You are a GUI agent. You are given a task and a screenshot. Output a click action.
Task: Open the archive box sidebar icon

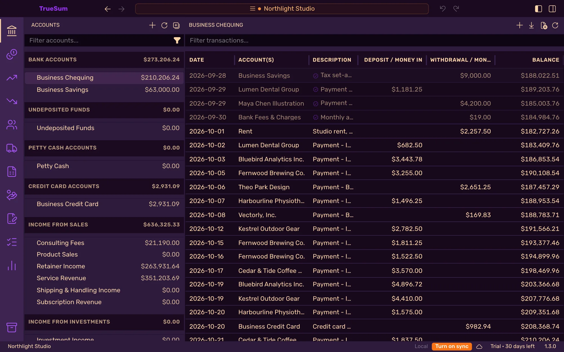(12, 327)
